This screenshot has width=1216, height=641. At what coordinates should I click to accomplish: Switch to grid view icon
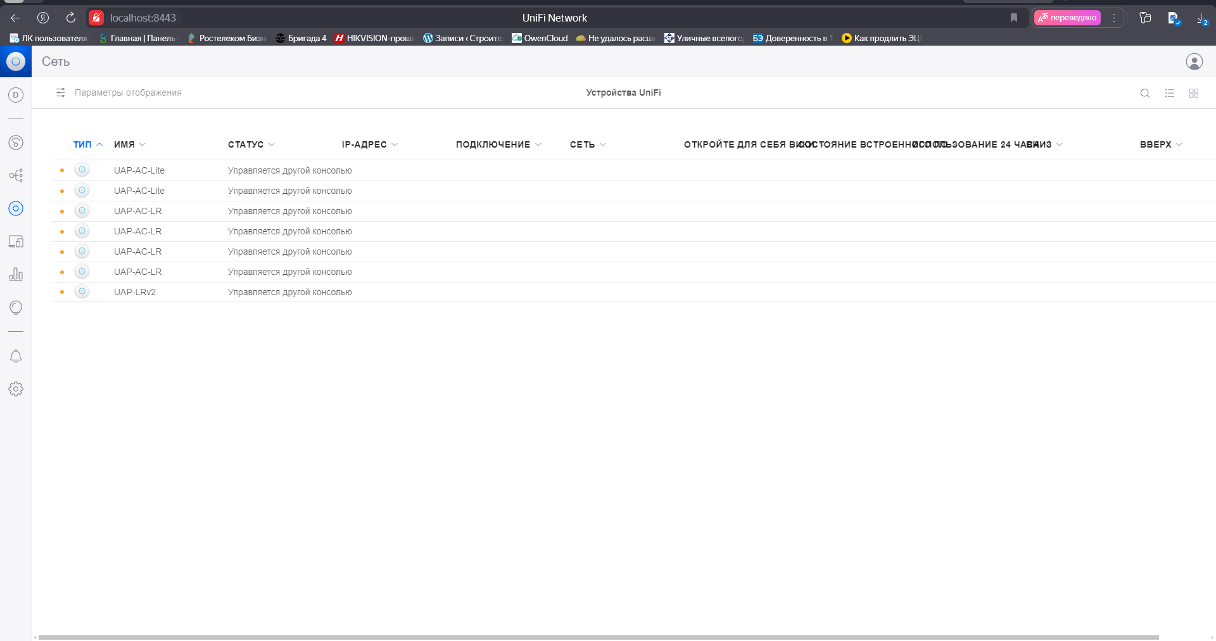coord(1193,93)
